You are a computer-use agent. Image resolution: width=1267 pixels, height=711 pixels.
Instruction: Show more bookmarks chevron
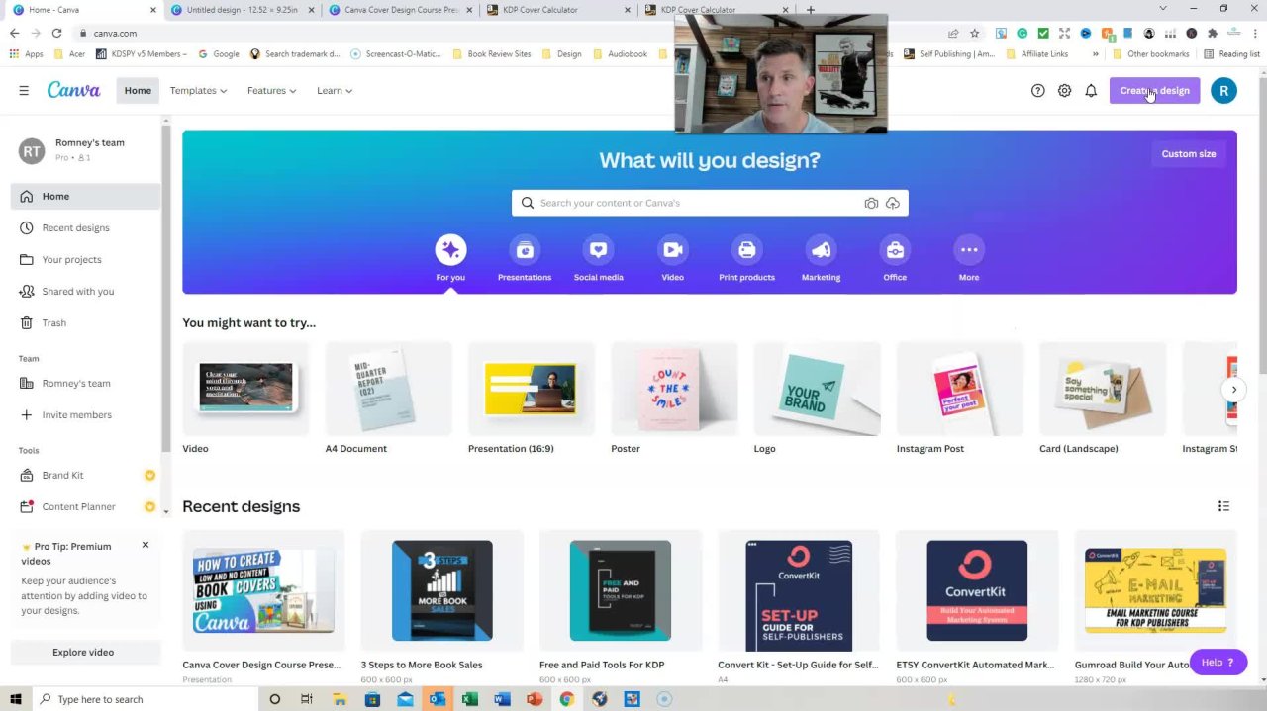point(1096,54)
